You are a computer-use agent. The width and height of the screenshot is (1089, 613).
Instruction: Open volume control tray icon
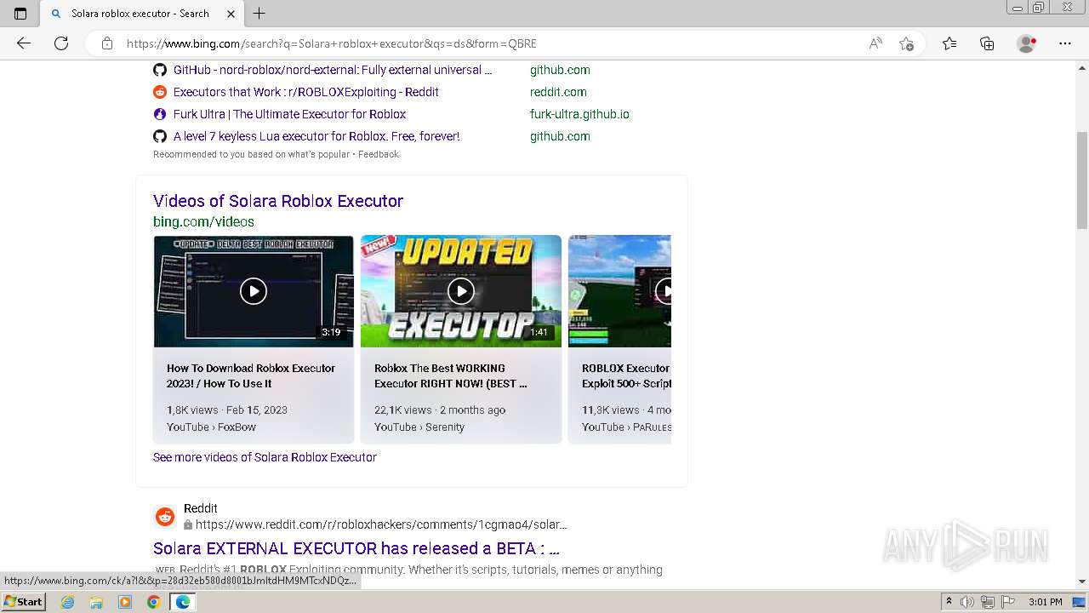coord(967,602)
